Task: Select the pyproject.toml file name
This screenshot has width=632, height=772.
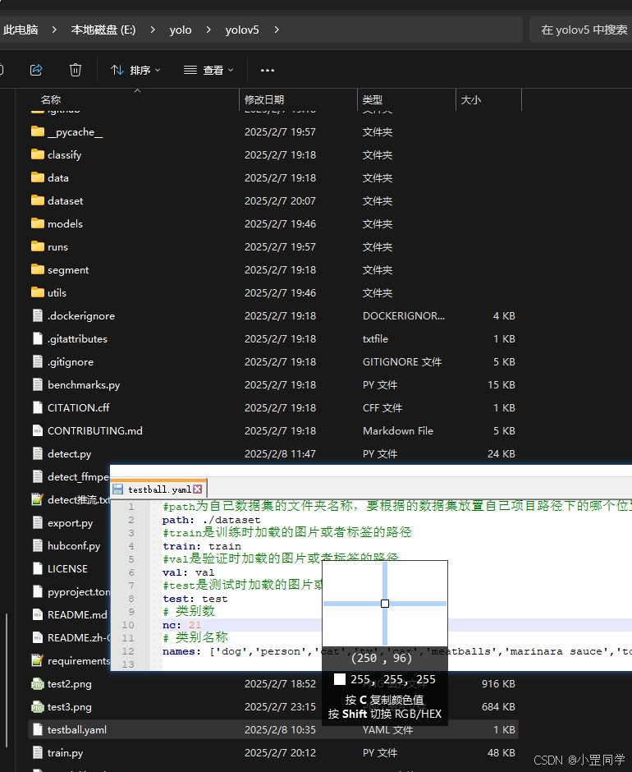Action: tap(79, 592)
